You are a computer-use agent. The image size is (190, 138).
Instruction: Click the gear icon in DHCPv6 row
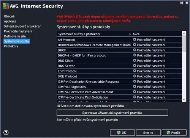pyautogui.click(x=135, y=55)
